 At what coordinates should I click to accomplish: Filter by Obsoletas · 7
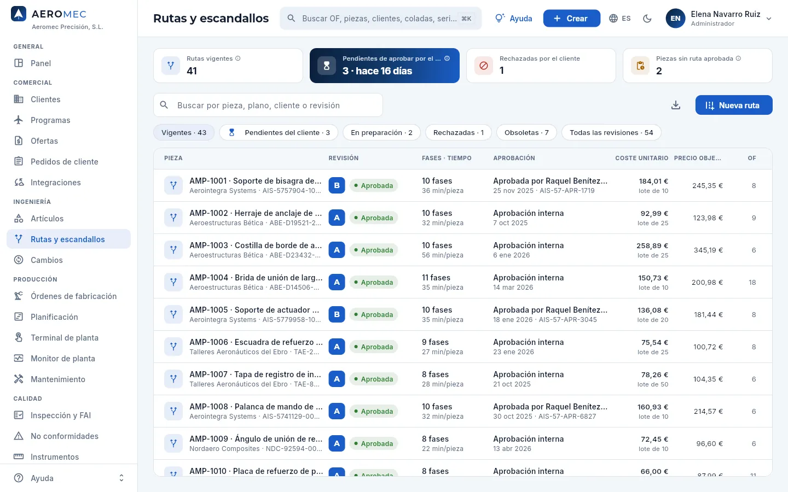(x=526, y=132)
